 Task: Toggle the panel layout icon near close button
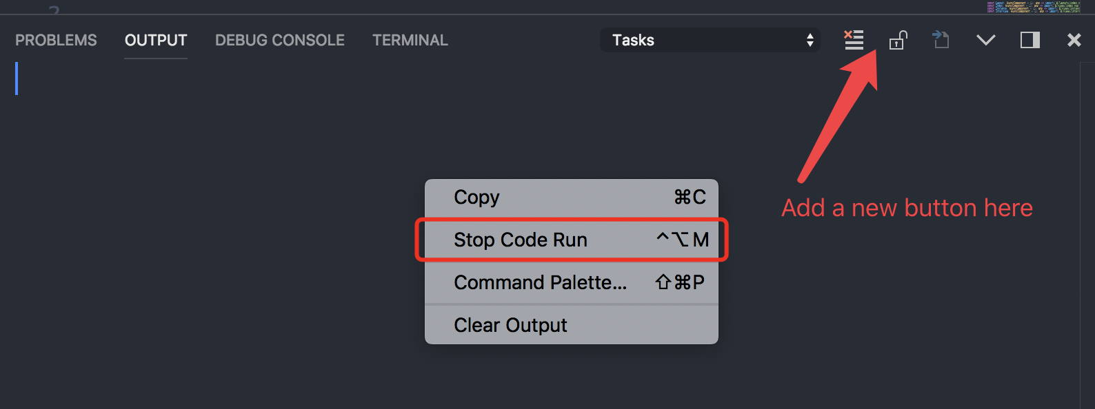pyautogui.click(x=1029, y=40)
